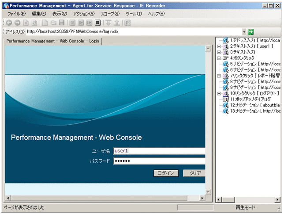Select step 1 アドレス入力 in the tree

tap(255, 40)
